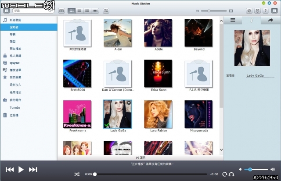The image size is (281, 181).
Task: Open 我的電台 (My Radio) in sidebar
Action: point(29,100)
